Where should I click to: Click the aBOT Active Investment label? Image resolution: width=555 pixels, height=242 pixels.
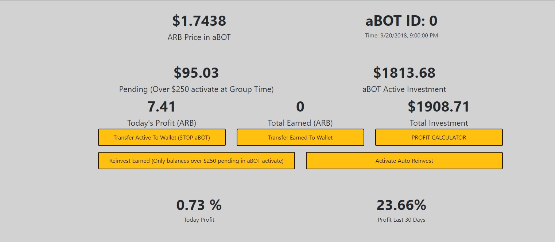pyautogui.click(x=404, y=89)
